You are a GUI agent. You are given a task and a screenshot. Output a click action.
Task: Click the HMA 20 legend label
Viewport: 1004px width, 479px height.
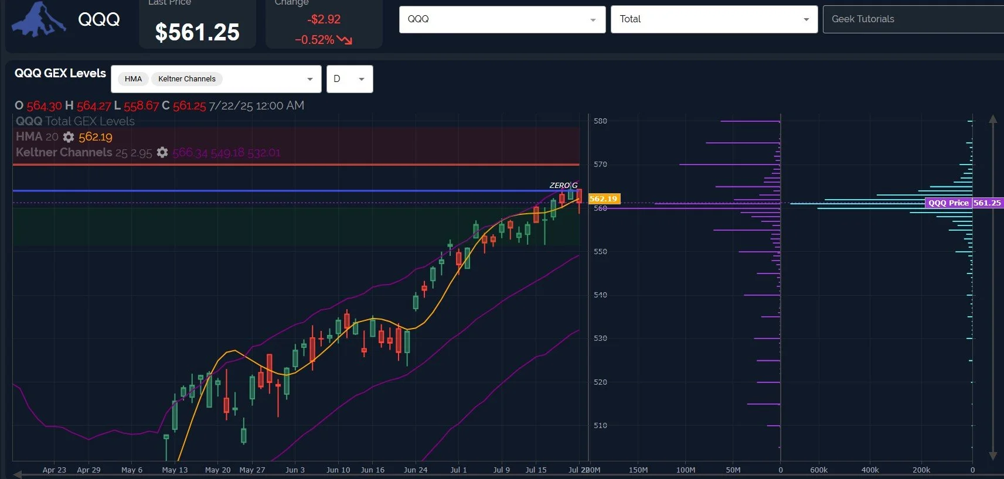pos(37,136)
